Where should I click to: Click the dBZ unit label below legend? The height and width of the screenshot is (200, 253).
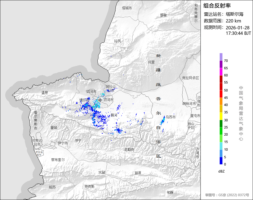[221, 171]
